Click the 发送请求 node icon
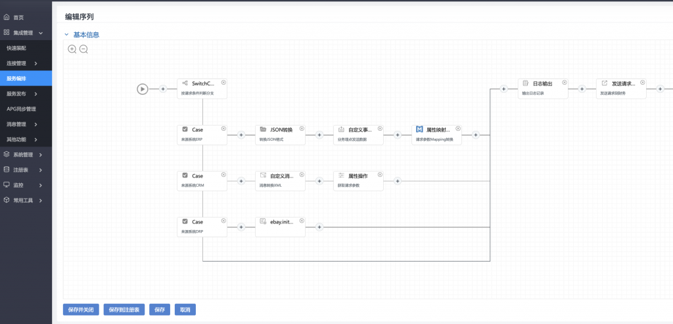Screen dimensions: 673x324 pyautogui.click(x=604, y=83)
